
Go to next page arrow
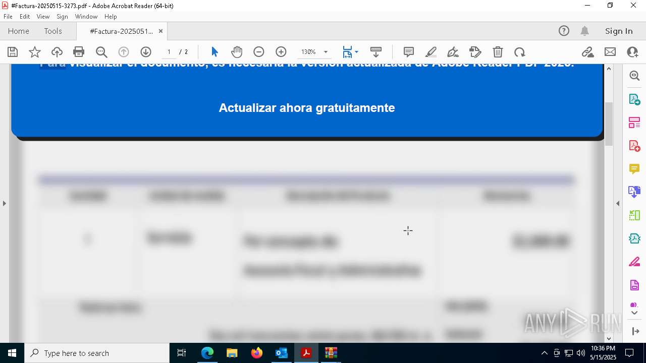(x=146, y=52)
